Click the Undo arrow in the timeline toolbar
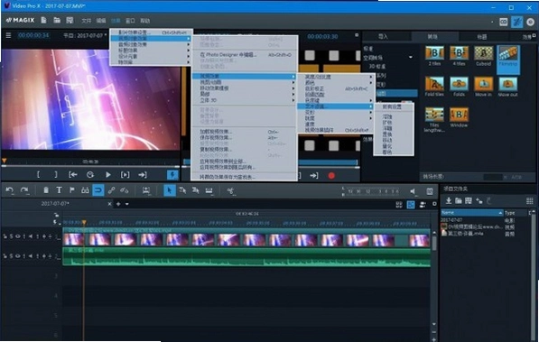 9,190
